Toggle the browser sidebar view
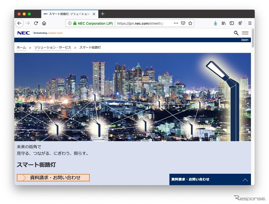 (231, 23)
